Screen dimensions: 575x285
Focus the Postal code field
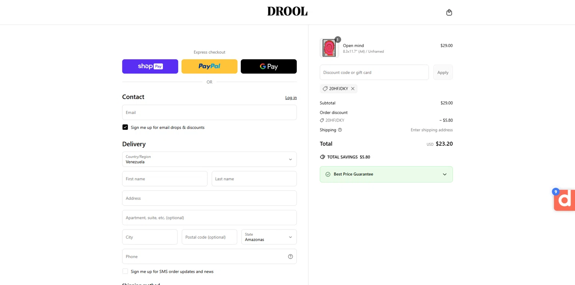point(209,237)
